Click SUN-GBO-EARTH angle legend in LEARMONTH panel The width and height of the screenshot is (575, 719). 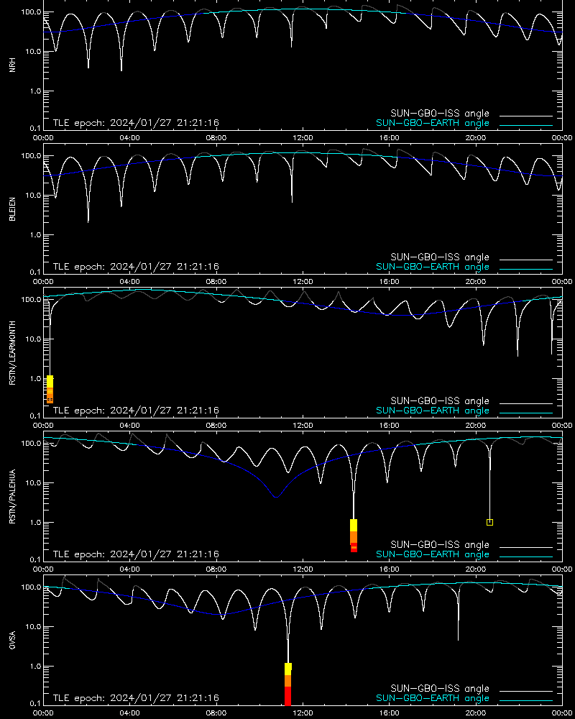[433, 411]
